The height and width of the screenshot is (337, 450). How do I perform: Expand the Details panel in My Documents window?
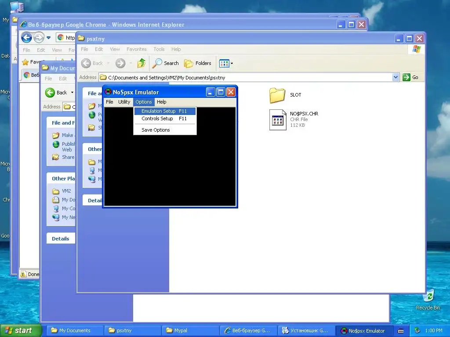61,239
